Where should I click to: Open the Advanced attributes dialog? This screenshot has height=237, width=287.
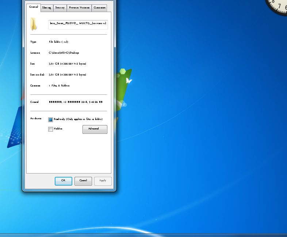tap(95, 129)
